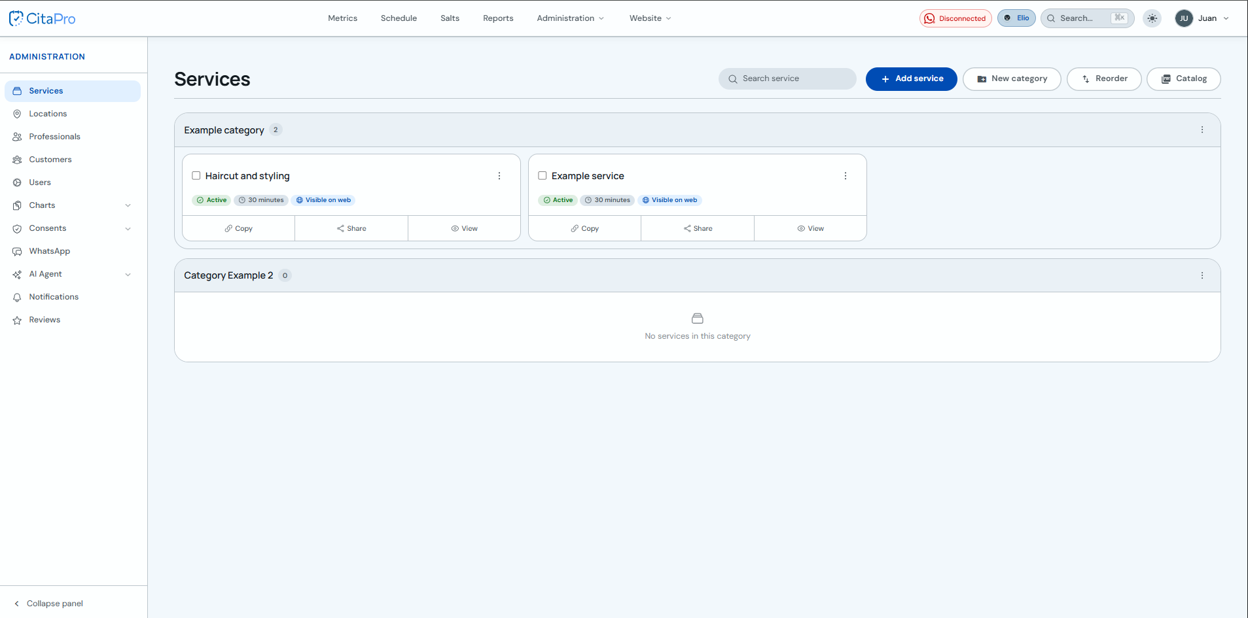The image size is (1248, 618).
Task: Click the folder icon in New category
Action: click(x=982, y=79)
